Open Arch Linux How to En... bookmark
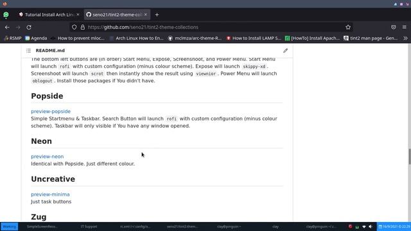The image size is (411, 231). pyautogui.click(x=136, y=38)
